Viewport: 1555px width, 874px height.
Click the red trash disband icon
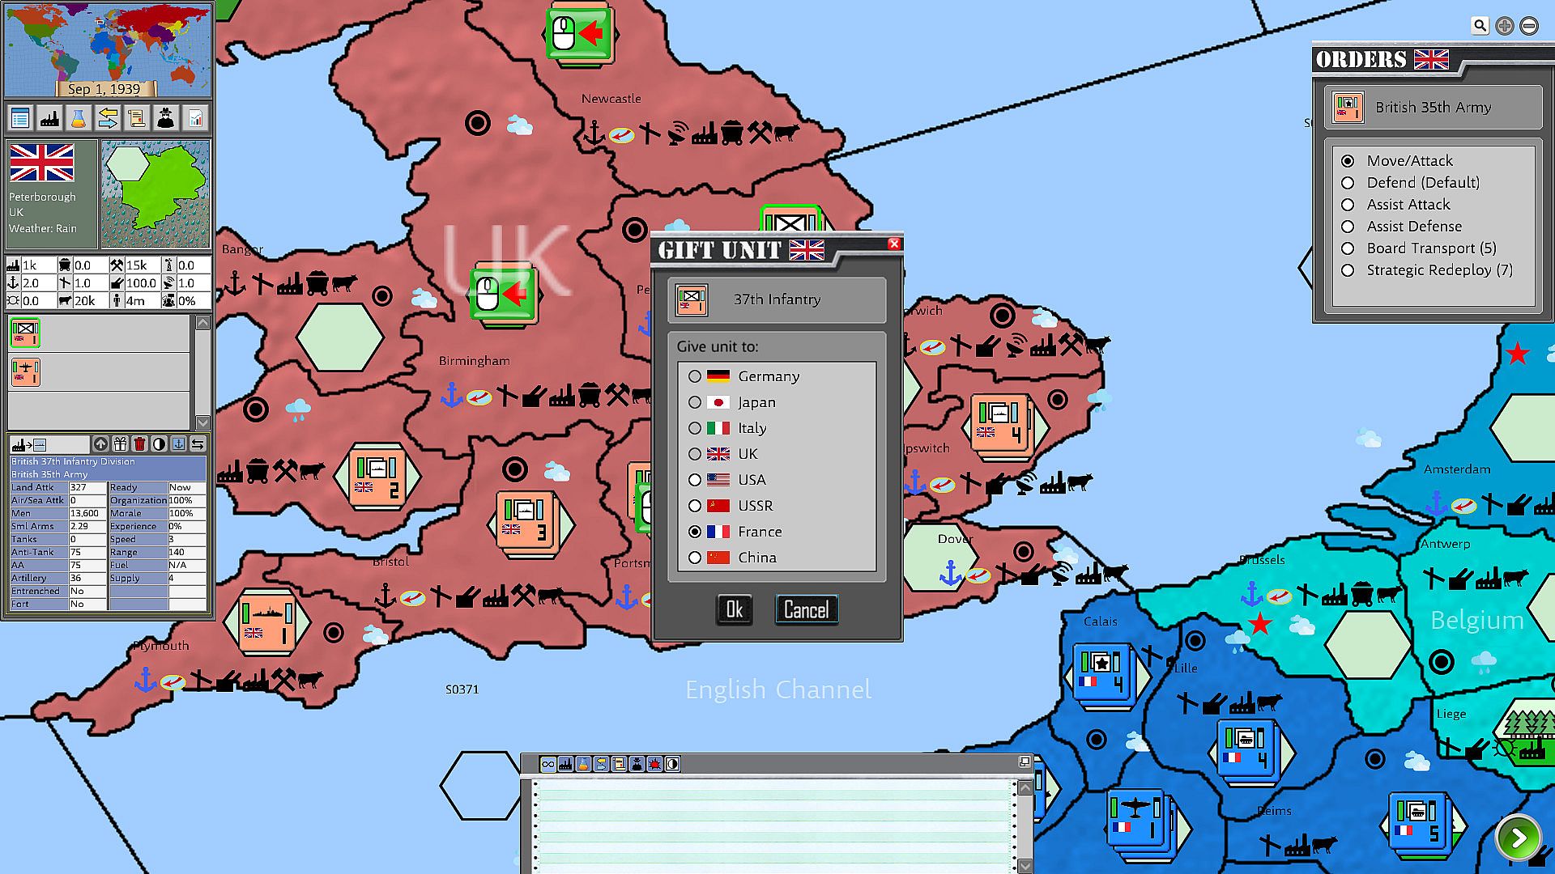tap(139, 443)
